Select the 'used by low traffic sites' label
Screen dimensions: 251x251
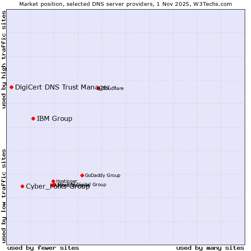4,195
